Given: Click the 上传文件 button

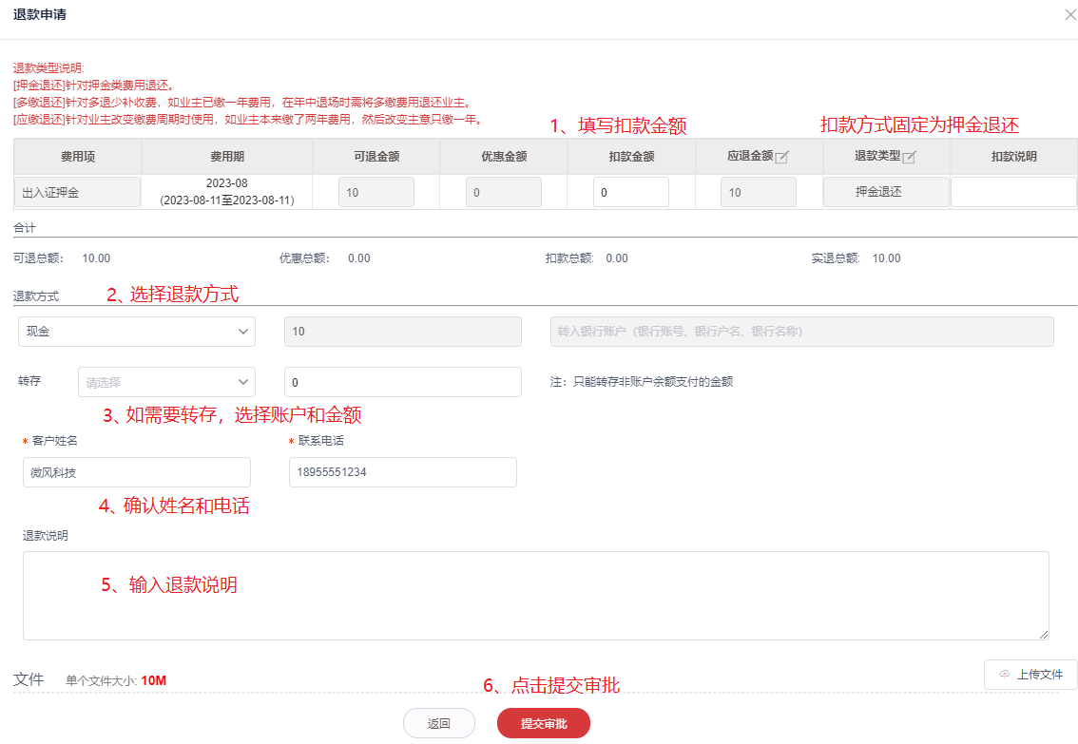Looking at the screenshot, I should click(1030, 675).
